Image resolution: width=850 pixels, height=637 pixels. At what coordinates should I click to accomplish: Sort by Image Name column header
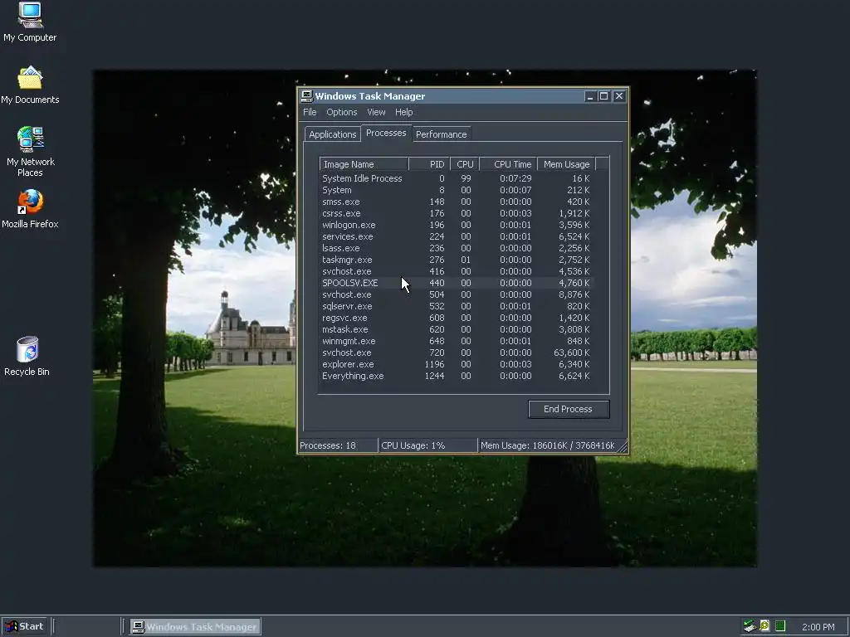click(x=364, y=164)
